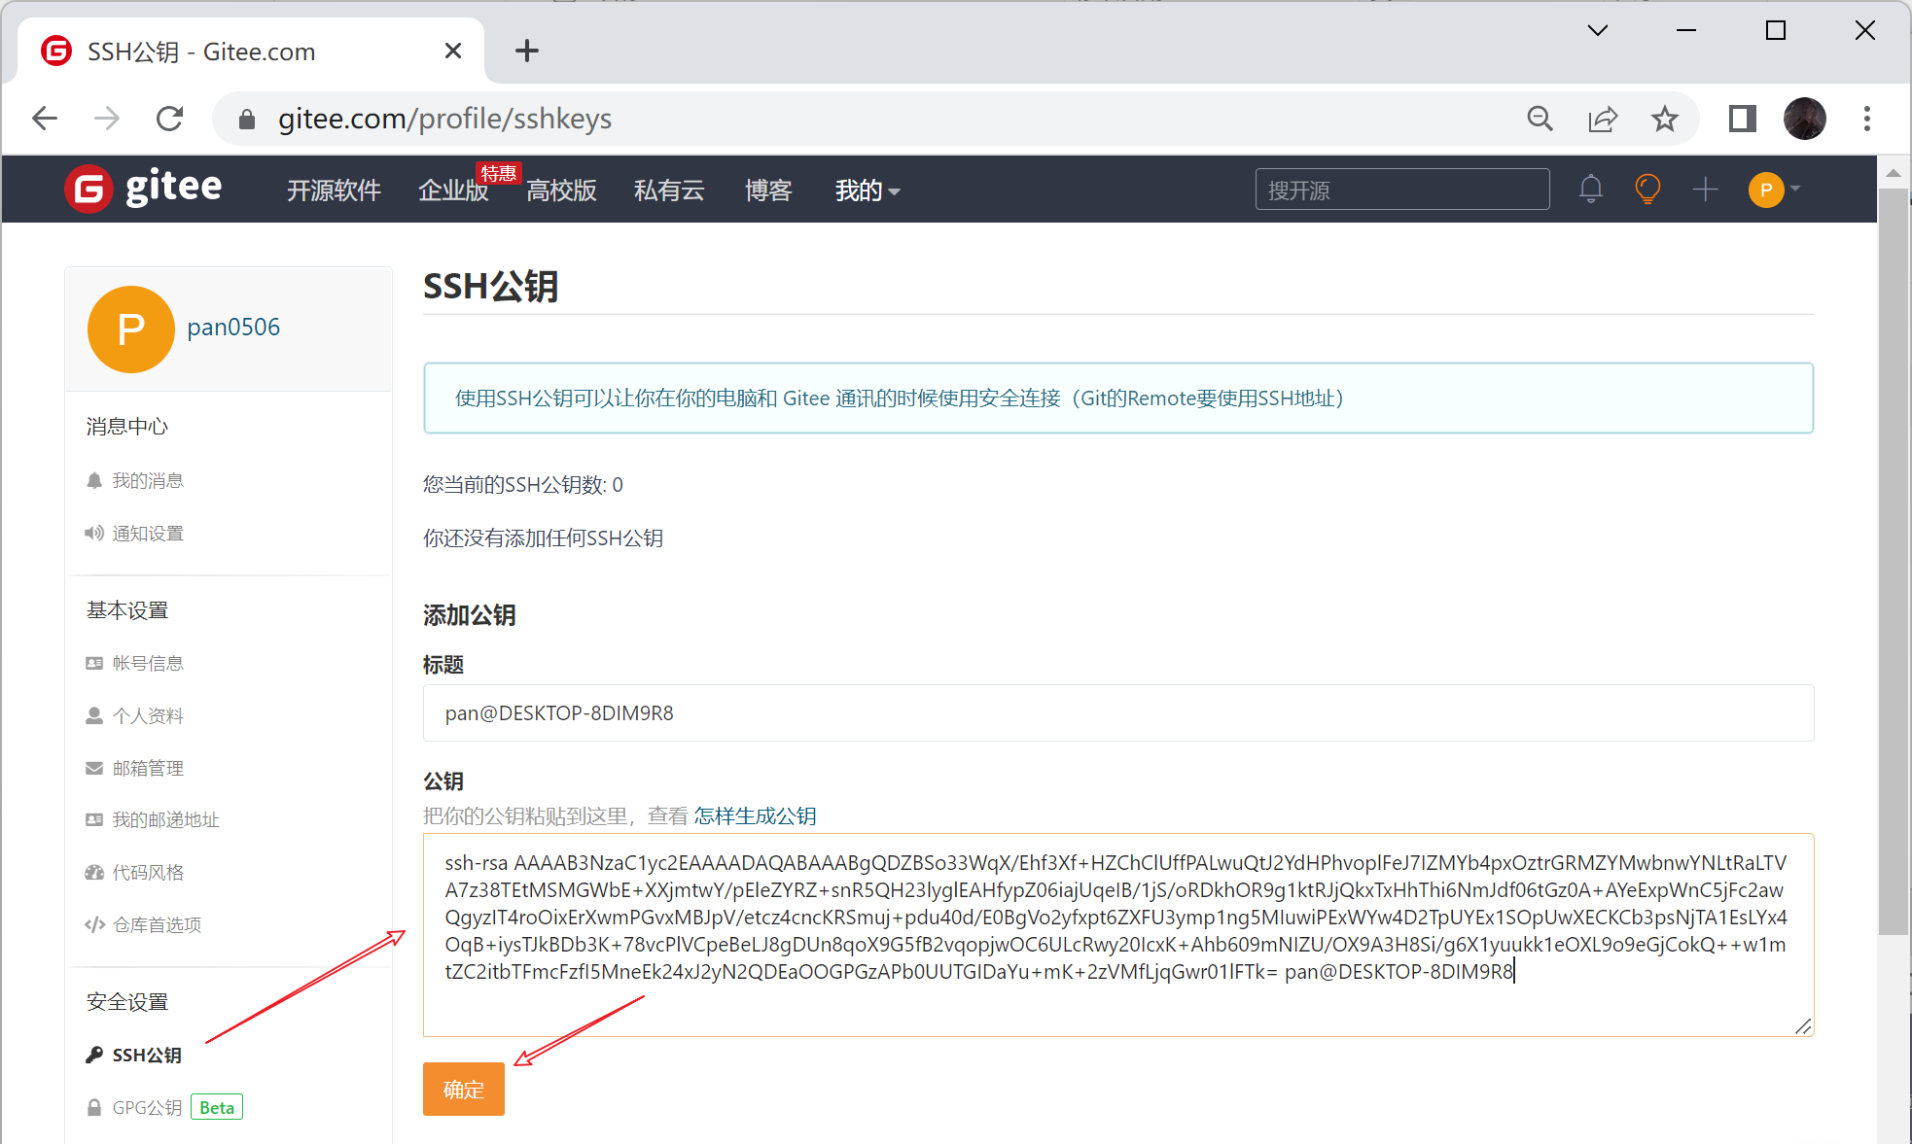Click the zoom magnifier in the address bar
Image resolution: width=1912 pixels, height=1144 pixels.
pos(1540,119)
